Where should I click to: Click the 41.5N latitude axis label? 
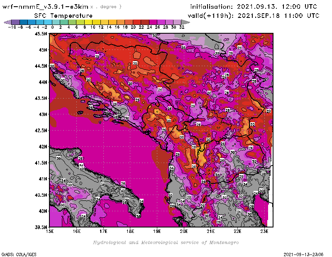coord(41,163)
